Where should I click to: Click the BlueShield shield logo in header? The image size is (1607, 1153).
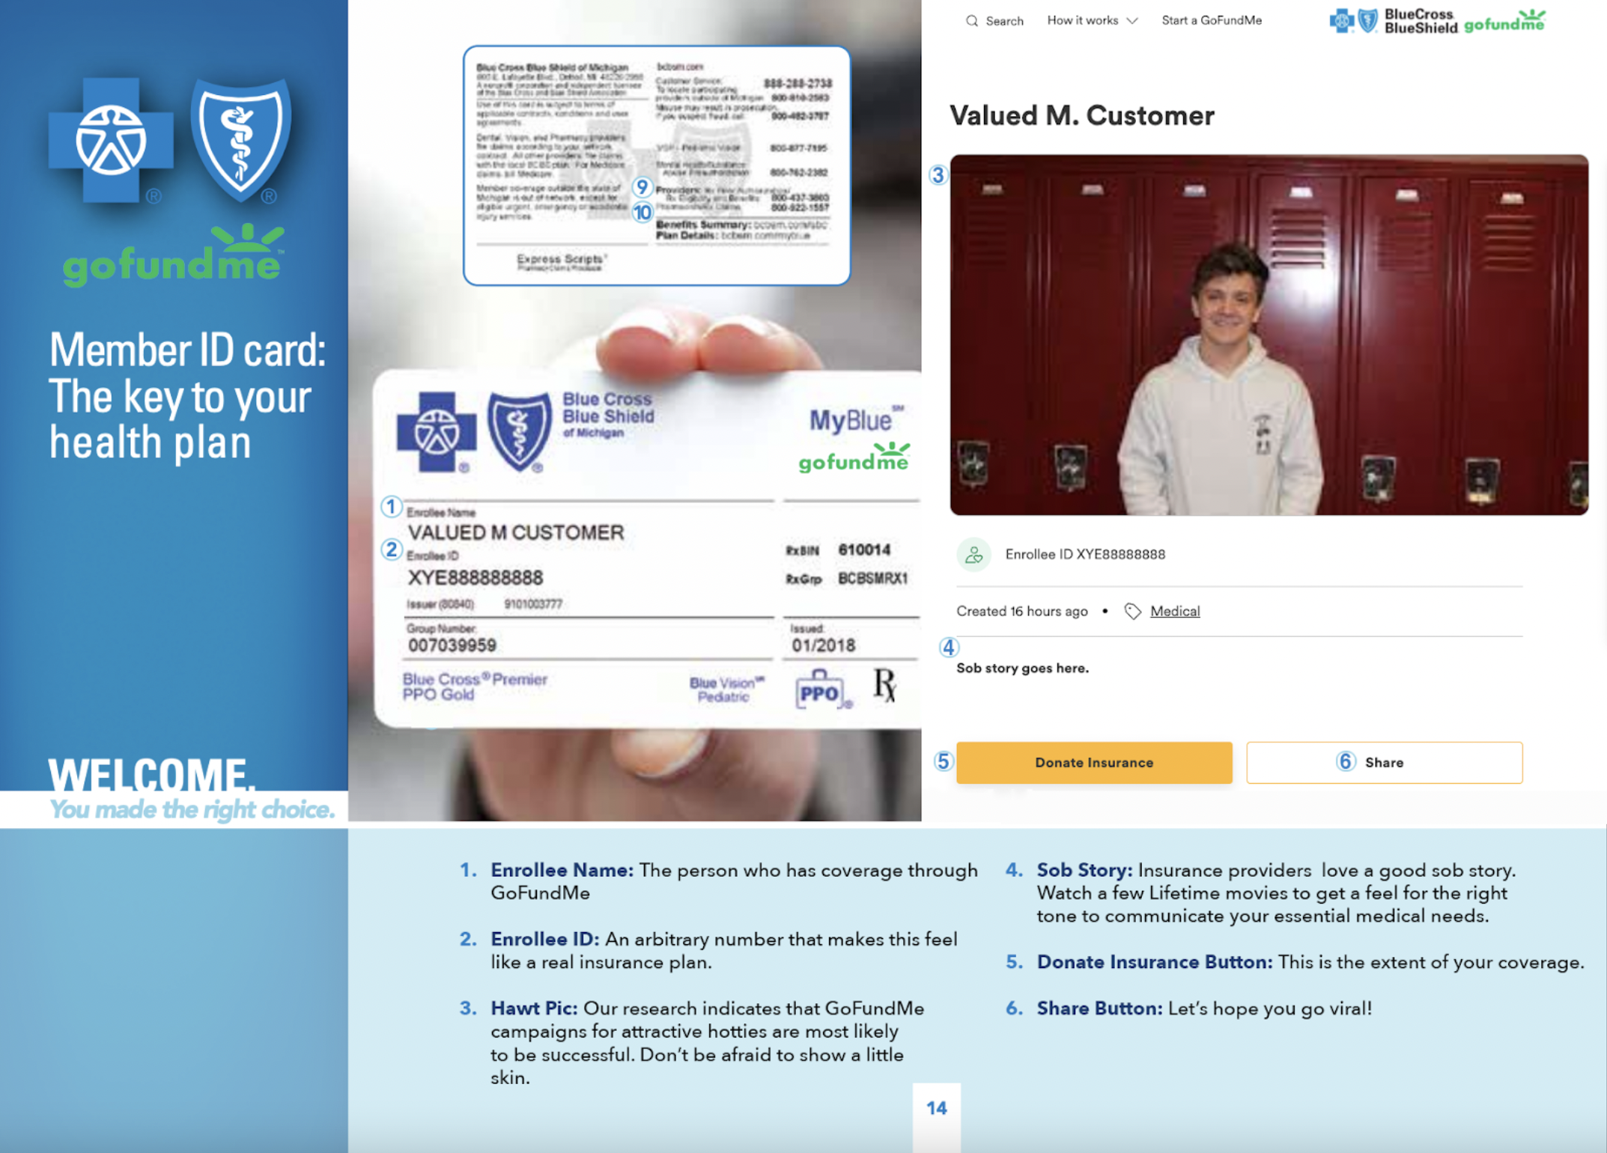click(x=1368, y=21)
